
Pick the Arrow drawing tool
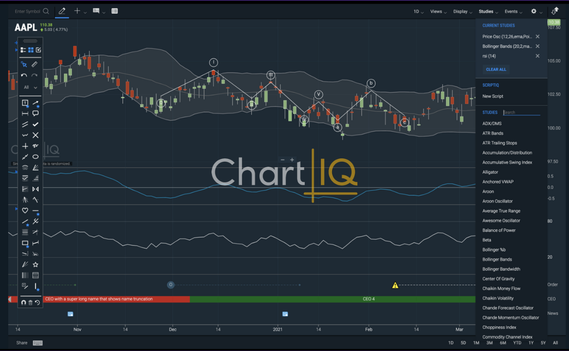[x=36, y=103]
